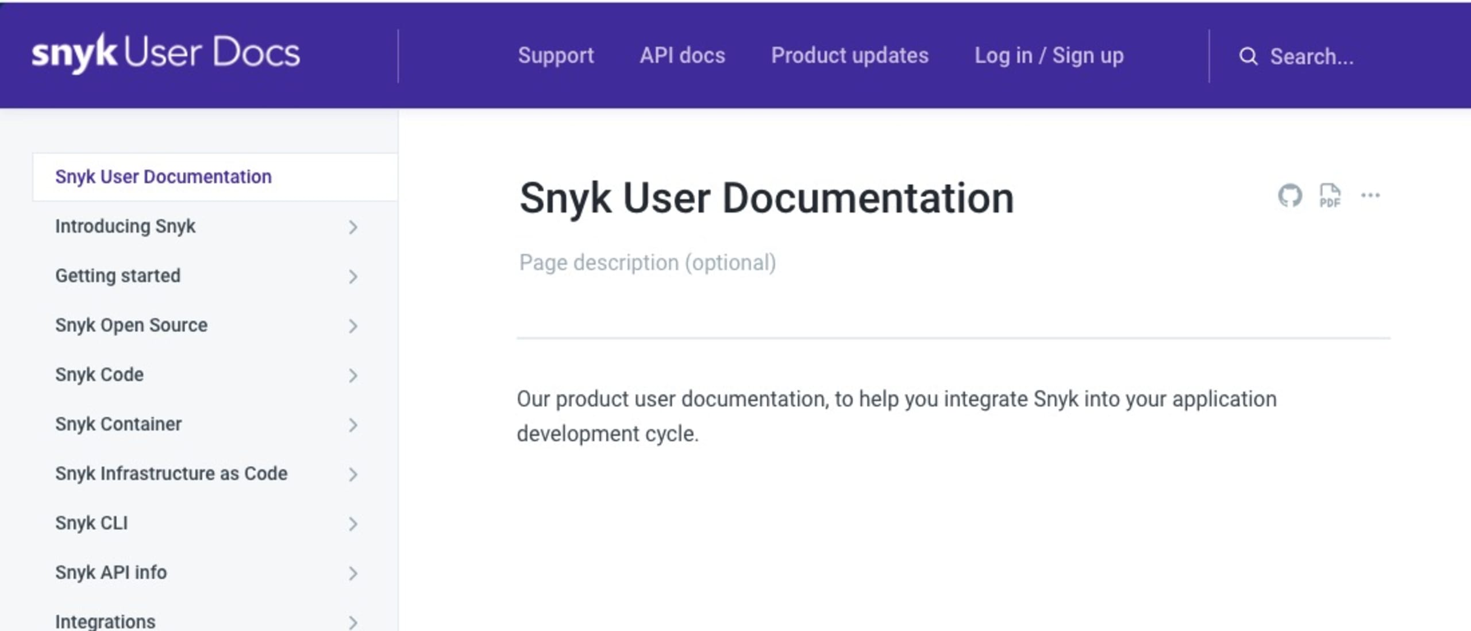
Task: Open the three-dots more options menu
Action: pyautogui.click(x=1370, y=196)
